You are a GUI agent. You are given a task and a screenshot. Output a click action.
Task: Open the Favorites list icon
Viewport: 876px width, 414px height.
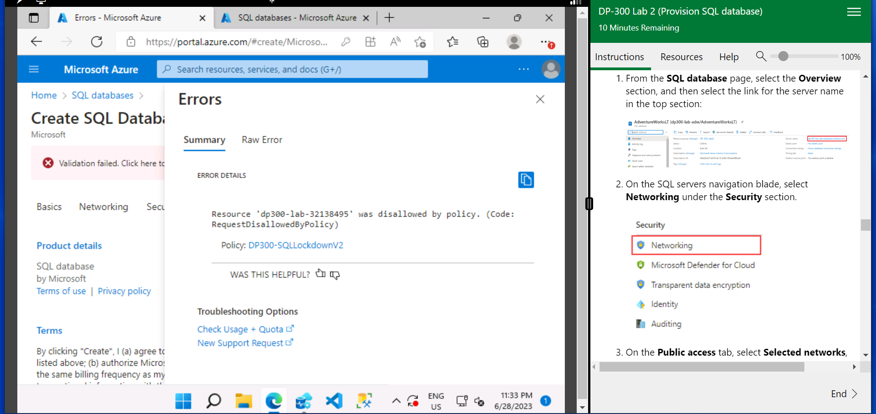point(453,42)
